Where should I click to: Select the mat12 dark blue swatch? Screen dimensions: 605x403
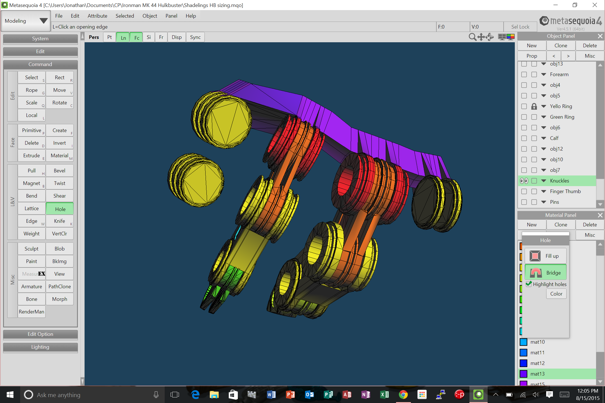(x=523, y=363)
